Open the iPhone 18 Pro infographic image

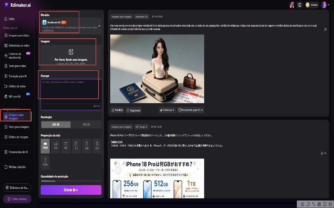[x=157, y=178]
